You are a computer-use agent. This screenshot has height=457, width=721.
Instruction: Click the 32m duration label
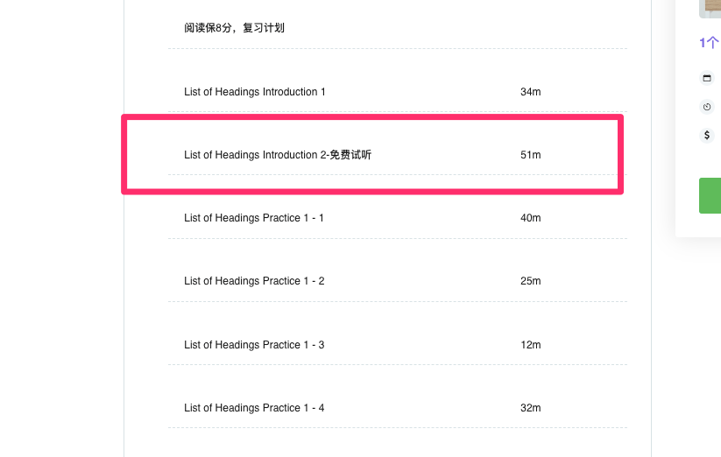click(x=530, y=408)
